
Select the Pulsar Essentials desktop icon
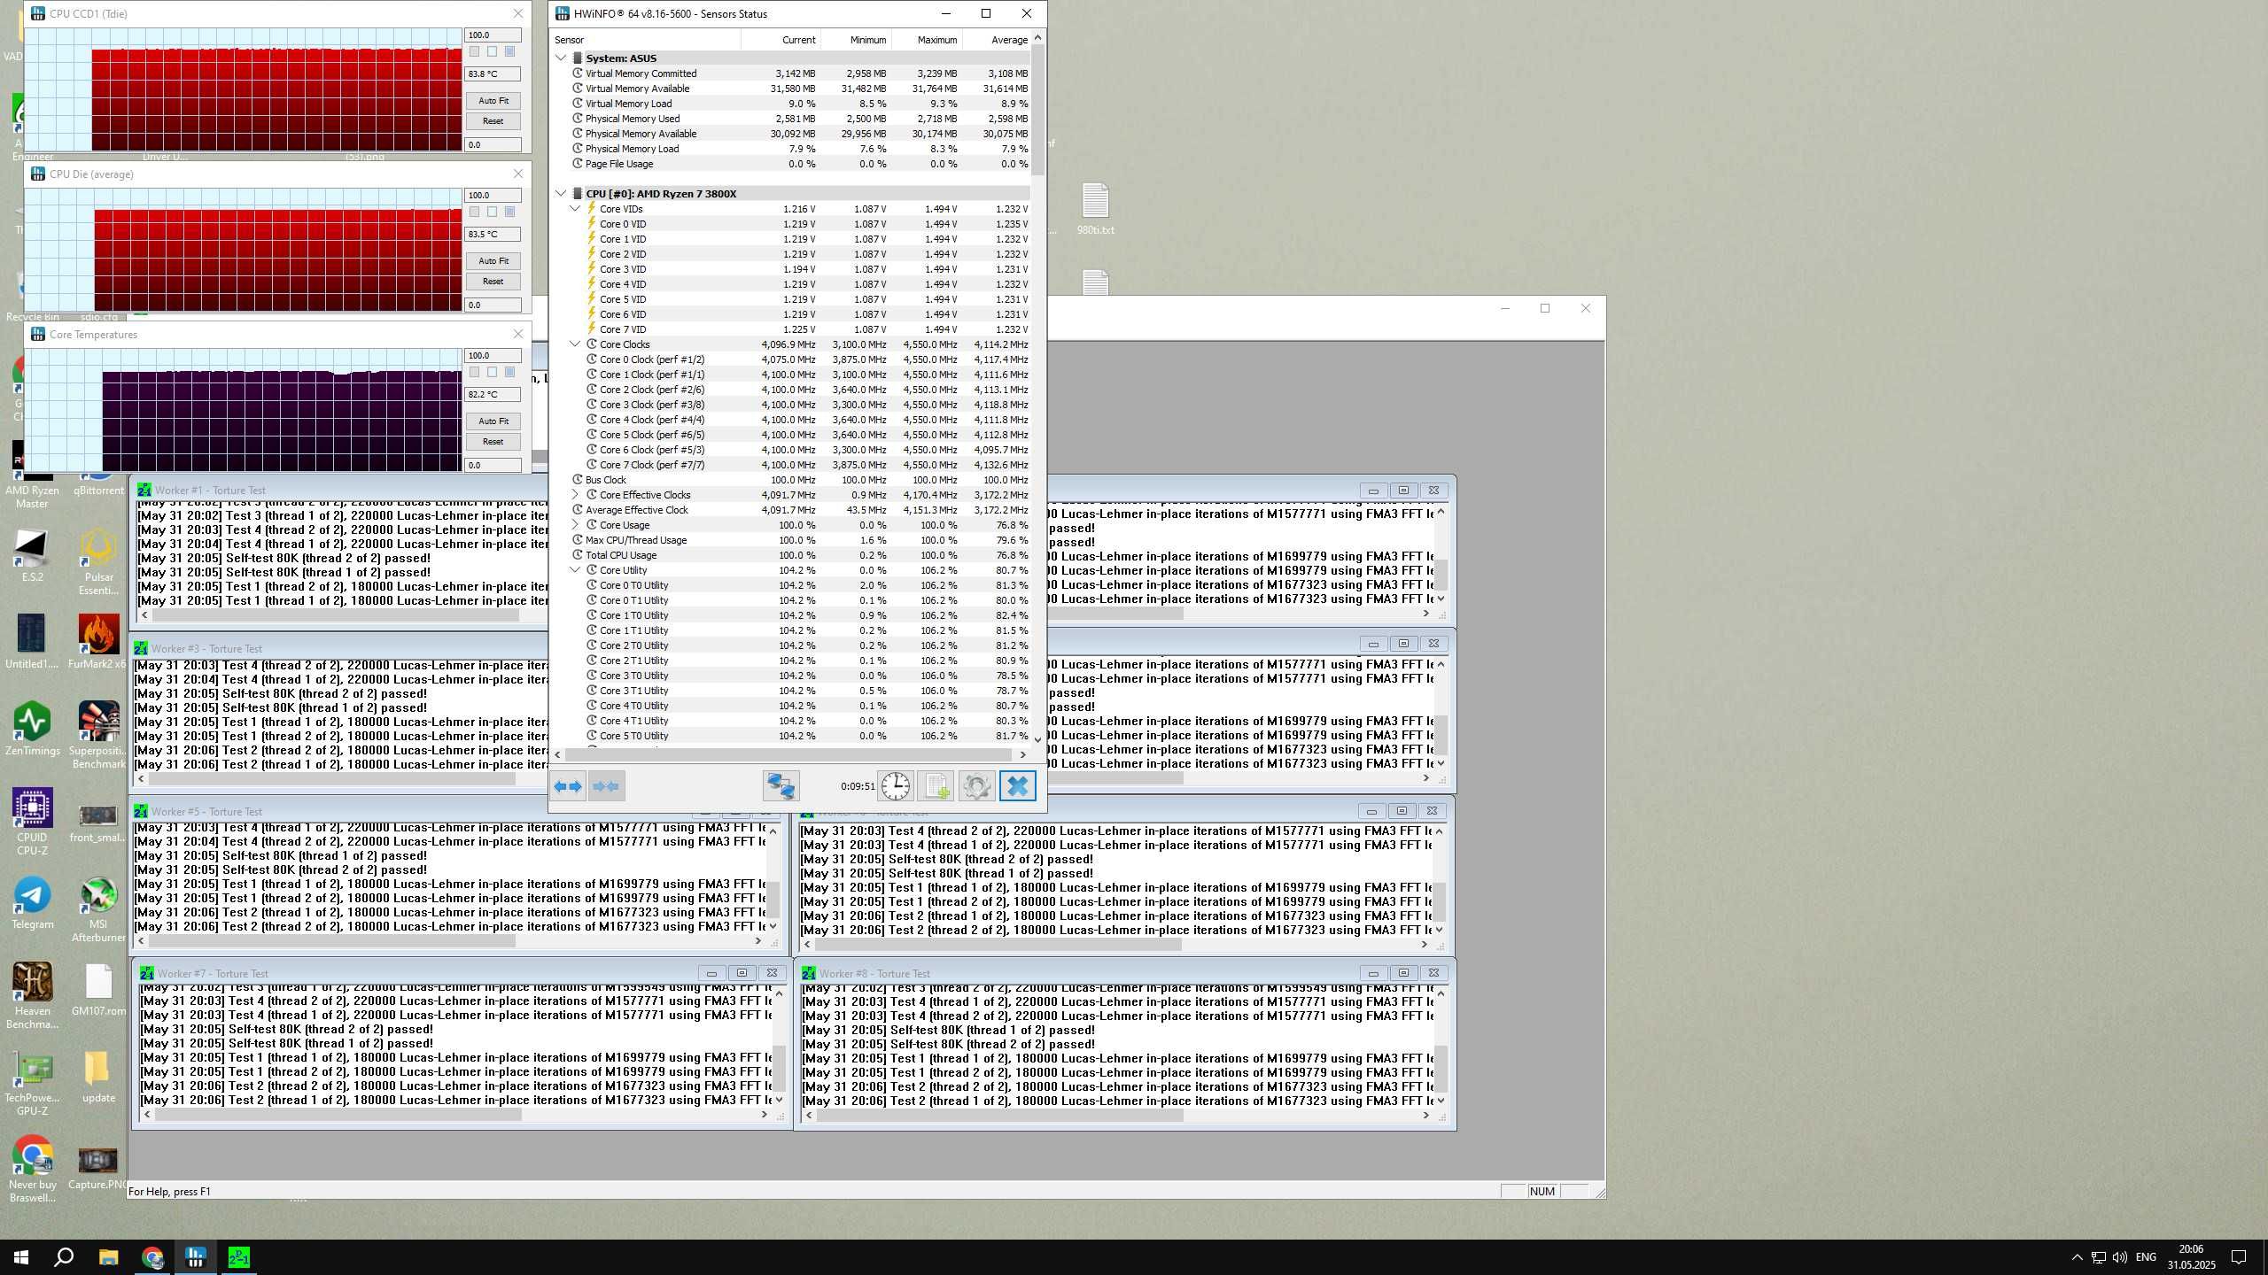coord(98,561)
